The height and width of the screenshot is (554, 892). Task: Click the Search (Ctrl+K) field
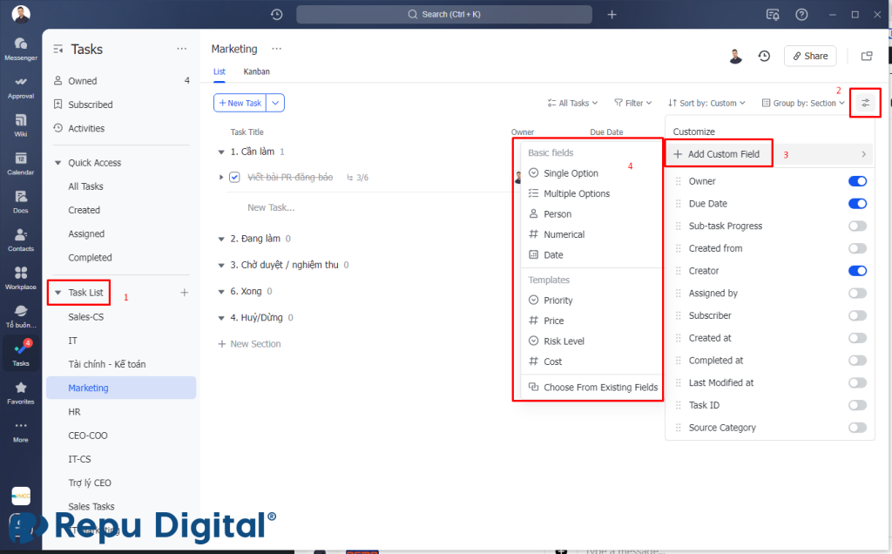443,14
